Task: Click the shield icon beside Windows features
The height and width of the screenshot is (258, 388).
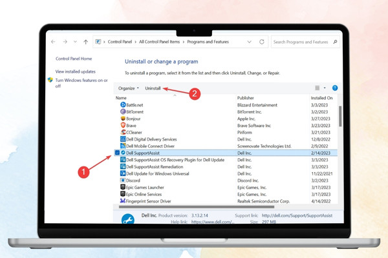Action: click(50, 80)
